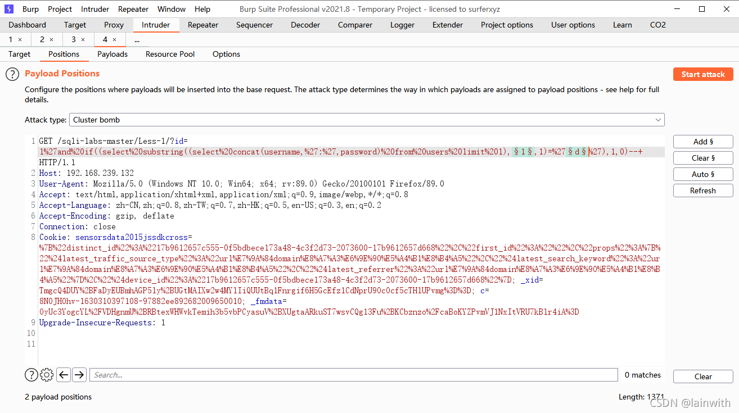This screenshot has width=739, height=413.
Task: Open the Intruder Target sub-tab
Action: (19, 54)
